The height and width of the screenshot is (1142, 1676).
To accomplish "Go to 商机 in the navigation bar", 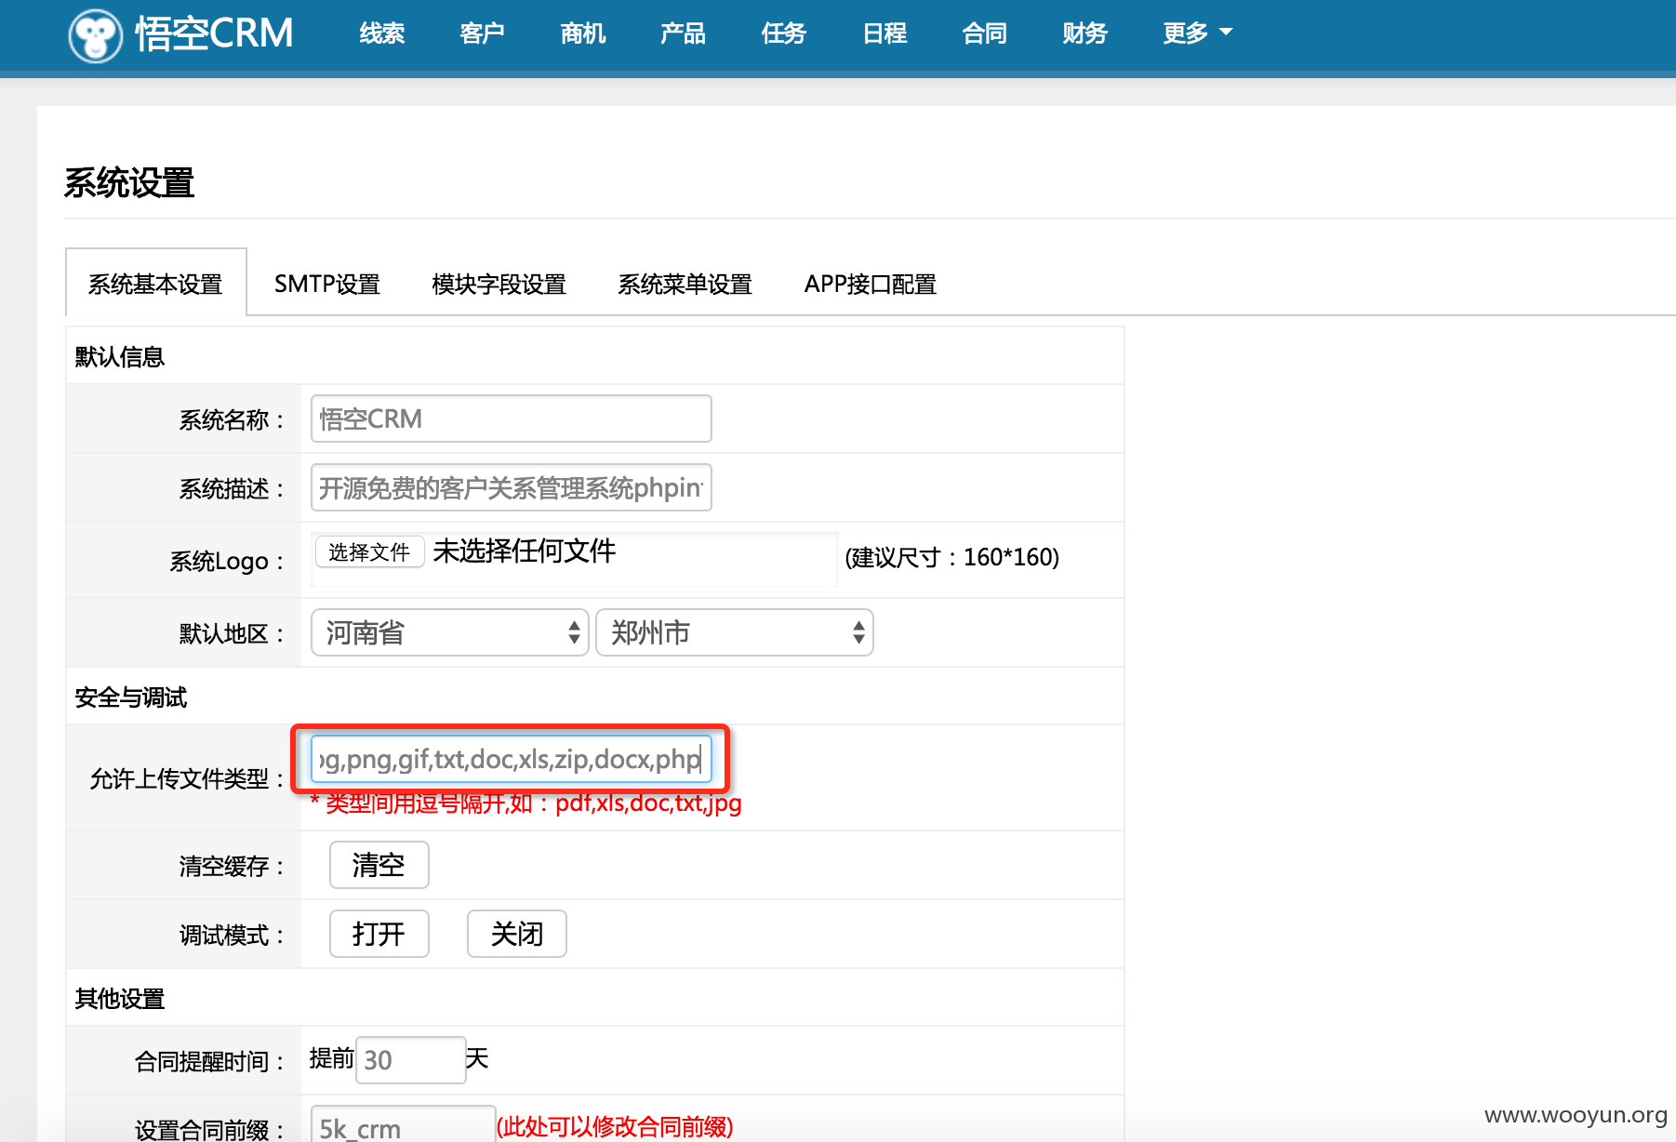I will pyautogui.click(x=583, y=33).
